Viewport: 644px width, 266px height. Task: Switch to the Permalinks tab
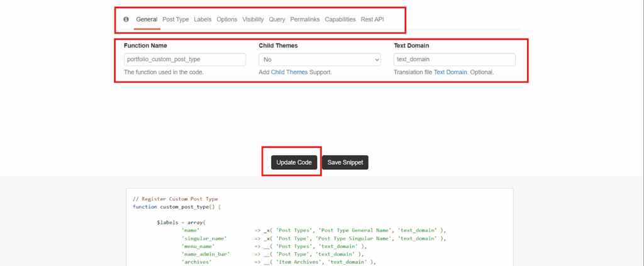click(305, 19)
